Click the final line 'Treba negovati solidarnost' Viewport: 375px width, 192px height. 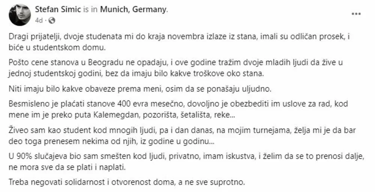click(127, 183)
